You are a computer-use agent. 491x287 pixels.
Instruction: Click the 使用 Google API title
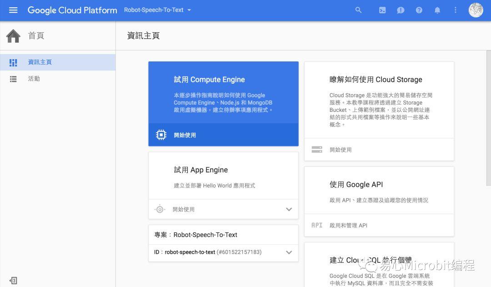[356, 185]
